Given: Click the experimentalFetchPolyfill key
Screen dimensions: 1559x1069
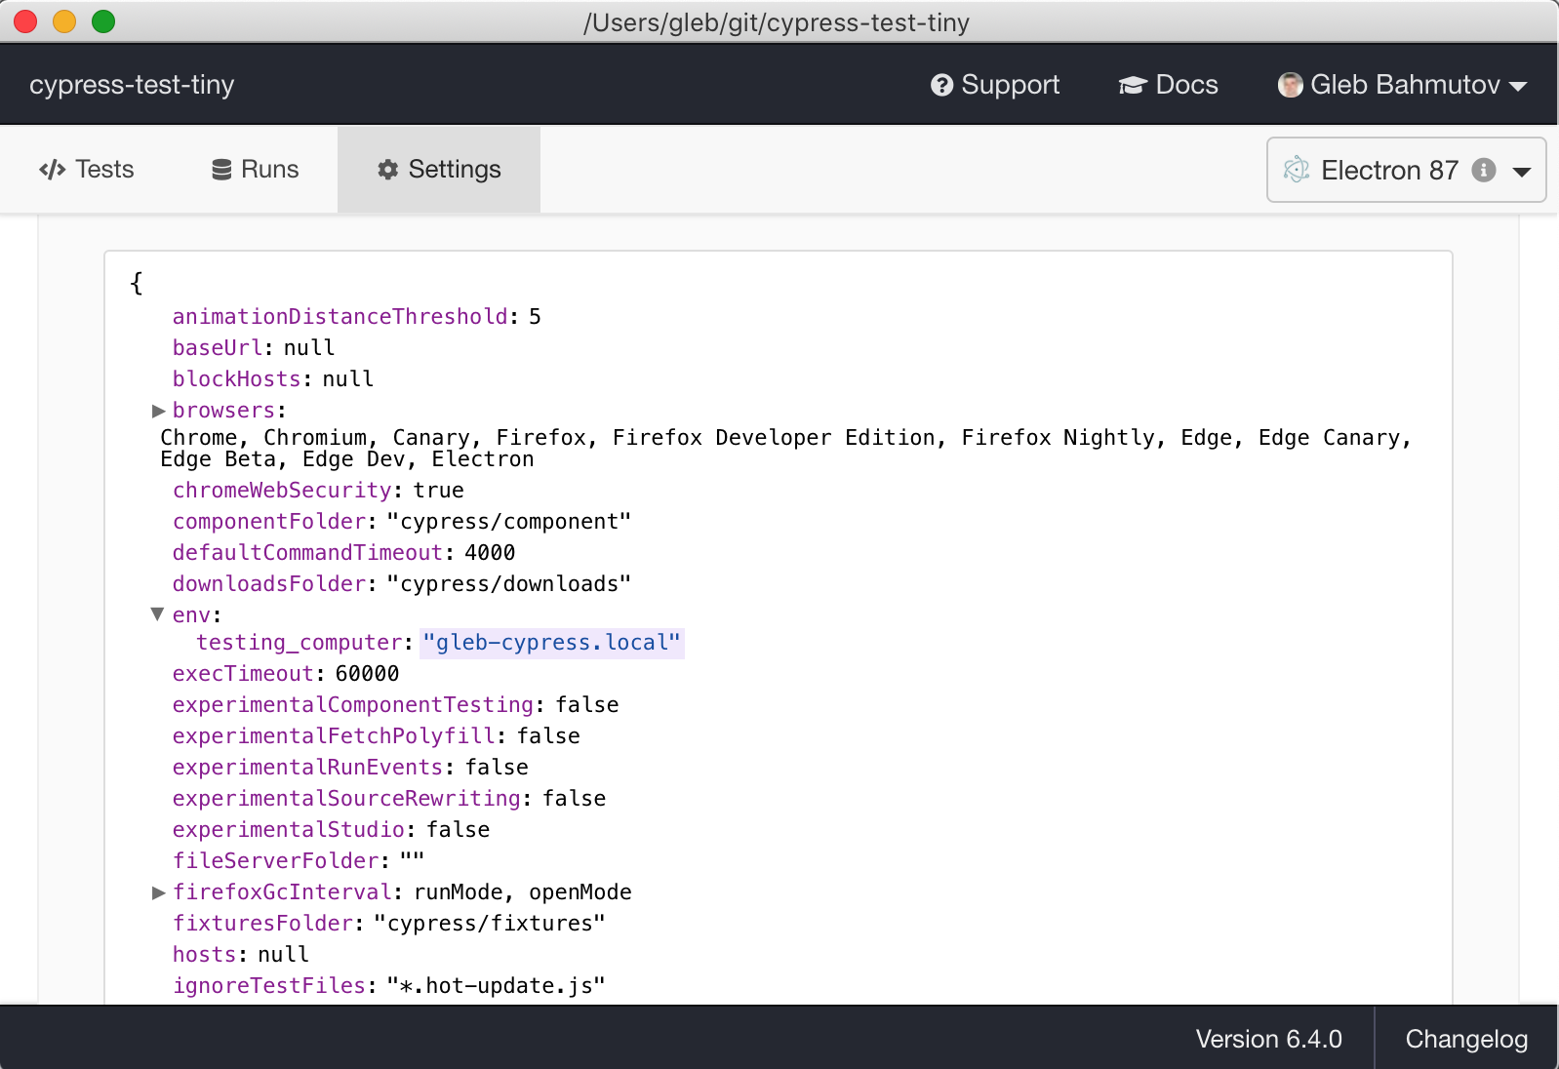Looking at the screenshot, I should 334,736.
